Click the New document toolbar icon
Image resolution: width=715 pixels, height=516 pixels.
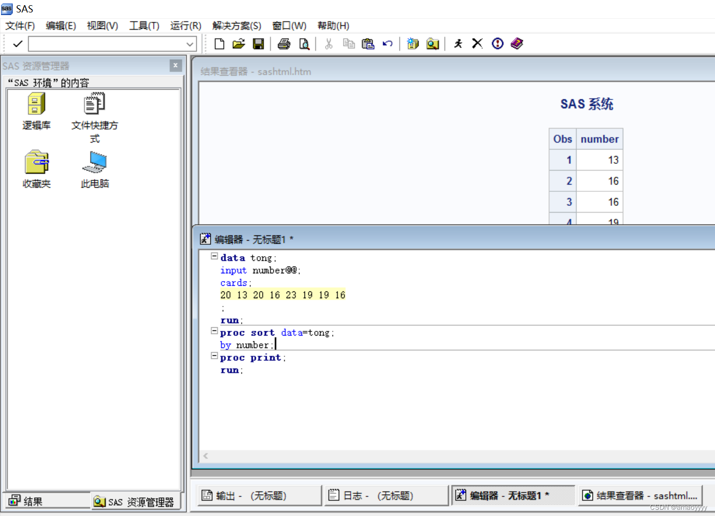219,44
